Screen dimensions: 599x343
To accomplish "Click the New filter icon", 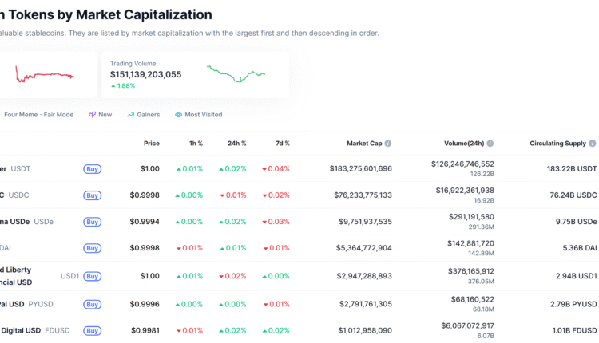I will coord(93,115).
